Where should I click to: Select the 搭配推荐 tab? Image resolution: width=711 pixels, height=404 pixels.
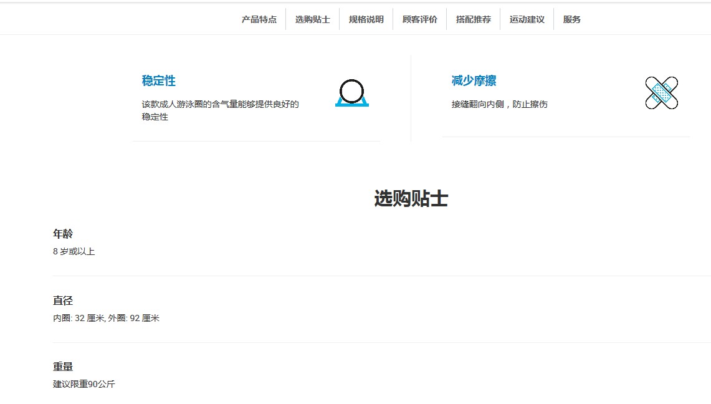(473, 19)
